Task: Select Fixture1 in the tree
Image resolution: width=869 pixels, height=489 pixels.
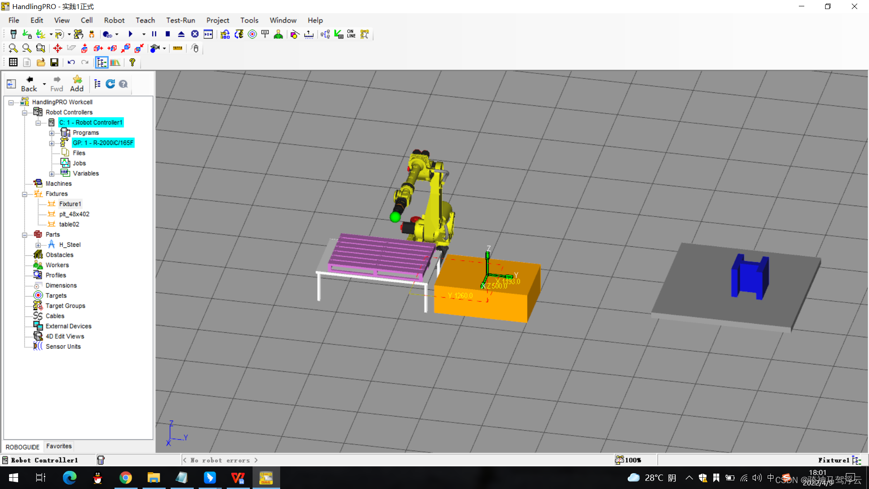Action: coord(70,204)
